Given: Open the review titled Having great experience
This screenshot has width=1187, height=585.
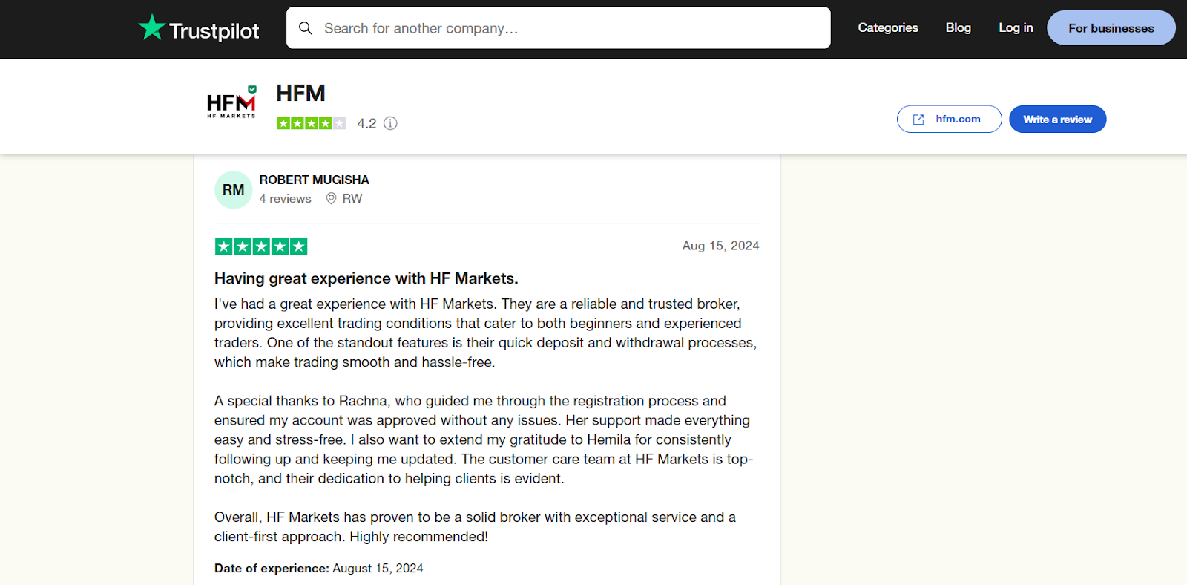Looking at the screenshot, I should (366, 278).
